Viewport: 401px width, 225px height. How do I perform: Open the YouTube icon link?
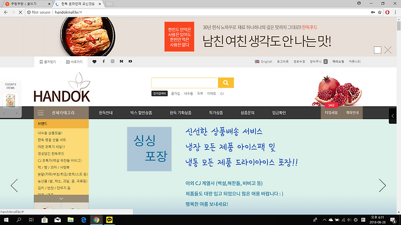[x=130, y=61]
